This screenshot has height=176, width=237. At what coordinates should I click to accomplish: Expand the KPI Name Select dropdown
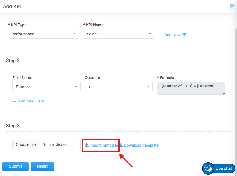click(119, 34)
